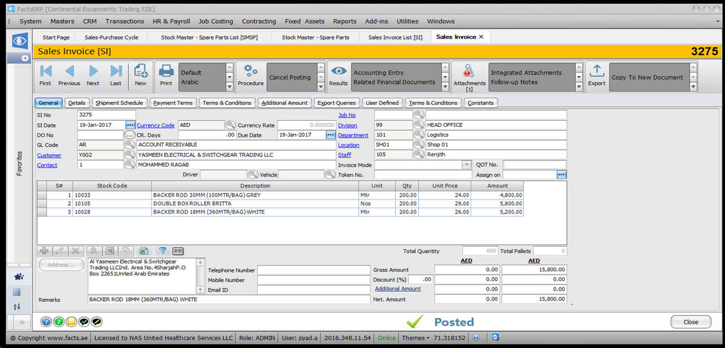Click the Job No link

pos(347,115)
